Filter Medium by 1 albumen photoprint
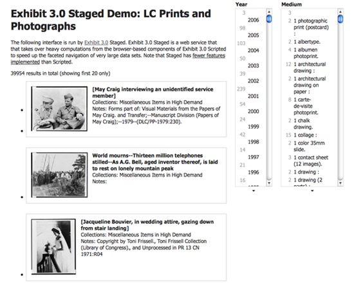The height and width of the screenshot is (283, 354). click(306, 53)
